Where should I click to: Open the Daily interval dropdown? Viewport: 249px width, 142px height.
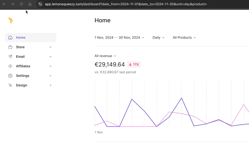click(x=158, y=38)
